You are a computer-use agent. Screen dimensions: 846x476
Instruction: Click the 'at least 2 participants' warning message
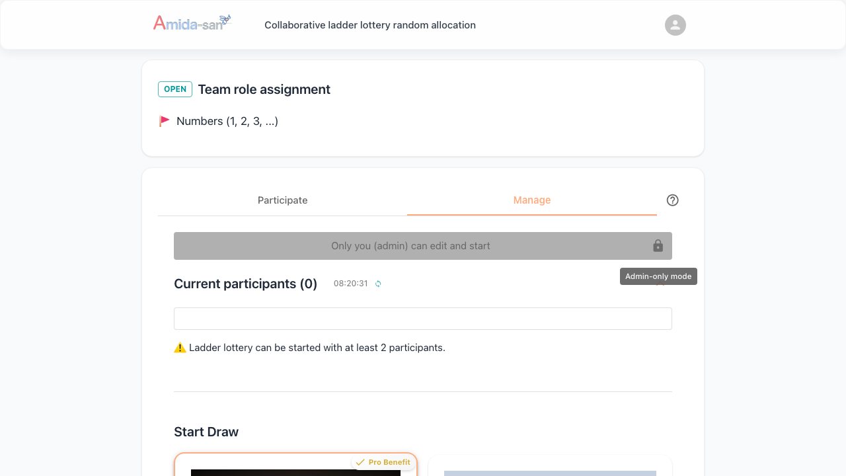pyautogui.click(x=317, y=348)
